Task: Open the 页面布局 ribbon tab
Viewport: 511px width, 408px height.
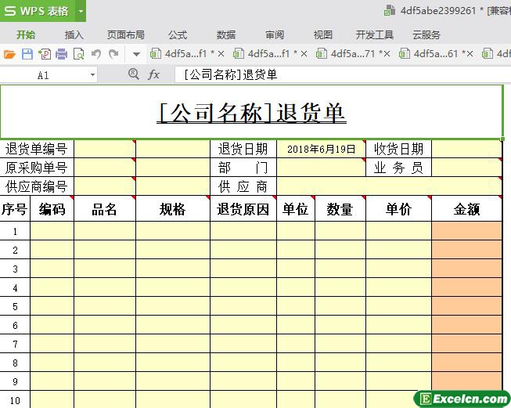Action: pos(125,35)
